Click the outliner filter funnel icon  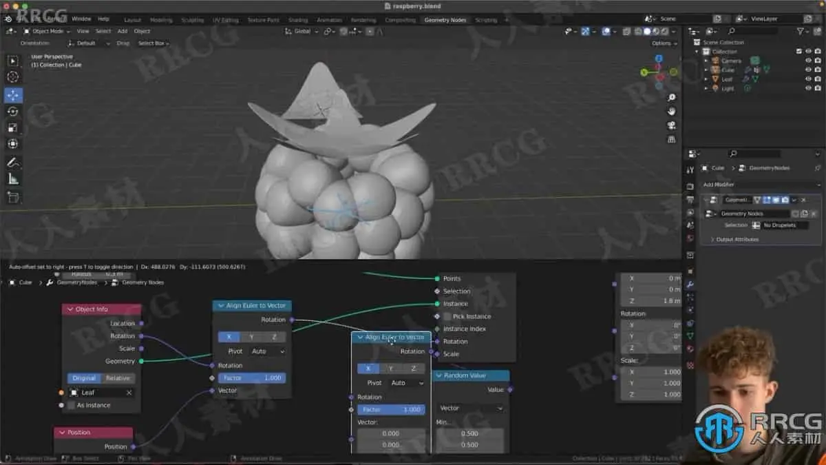point(801,31)
